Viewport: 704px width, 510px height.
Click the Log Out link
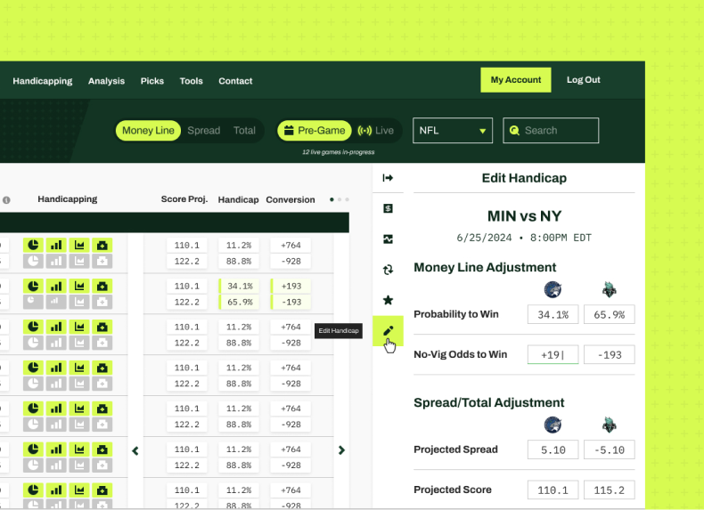[583, 80]
